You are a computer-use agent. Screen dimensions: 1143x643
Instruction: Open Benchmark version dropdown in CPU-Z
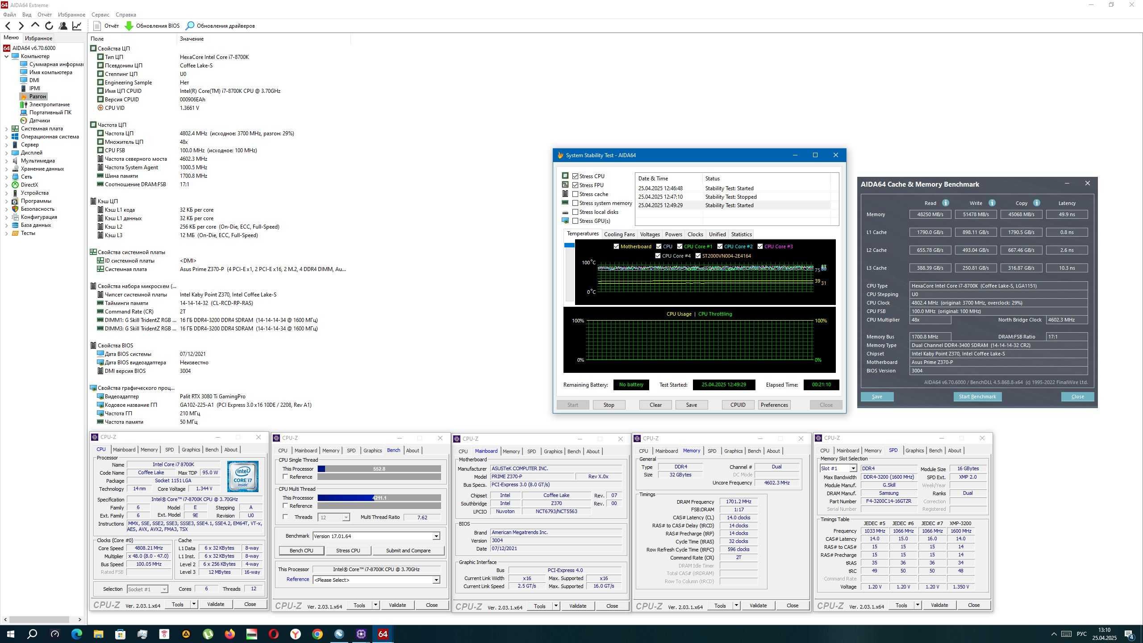coord(436,536)
